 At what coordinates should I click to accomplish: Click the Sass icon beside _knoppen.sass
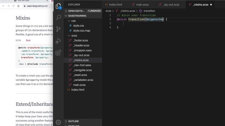pos(70,50)
